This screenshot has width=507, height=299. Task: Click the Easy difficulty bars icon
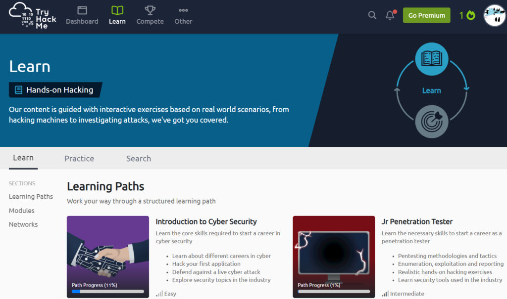[x=159, y=294]
